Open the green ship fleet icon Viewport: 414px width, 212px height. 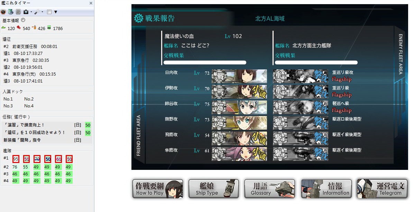(x=11, y=12)
